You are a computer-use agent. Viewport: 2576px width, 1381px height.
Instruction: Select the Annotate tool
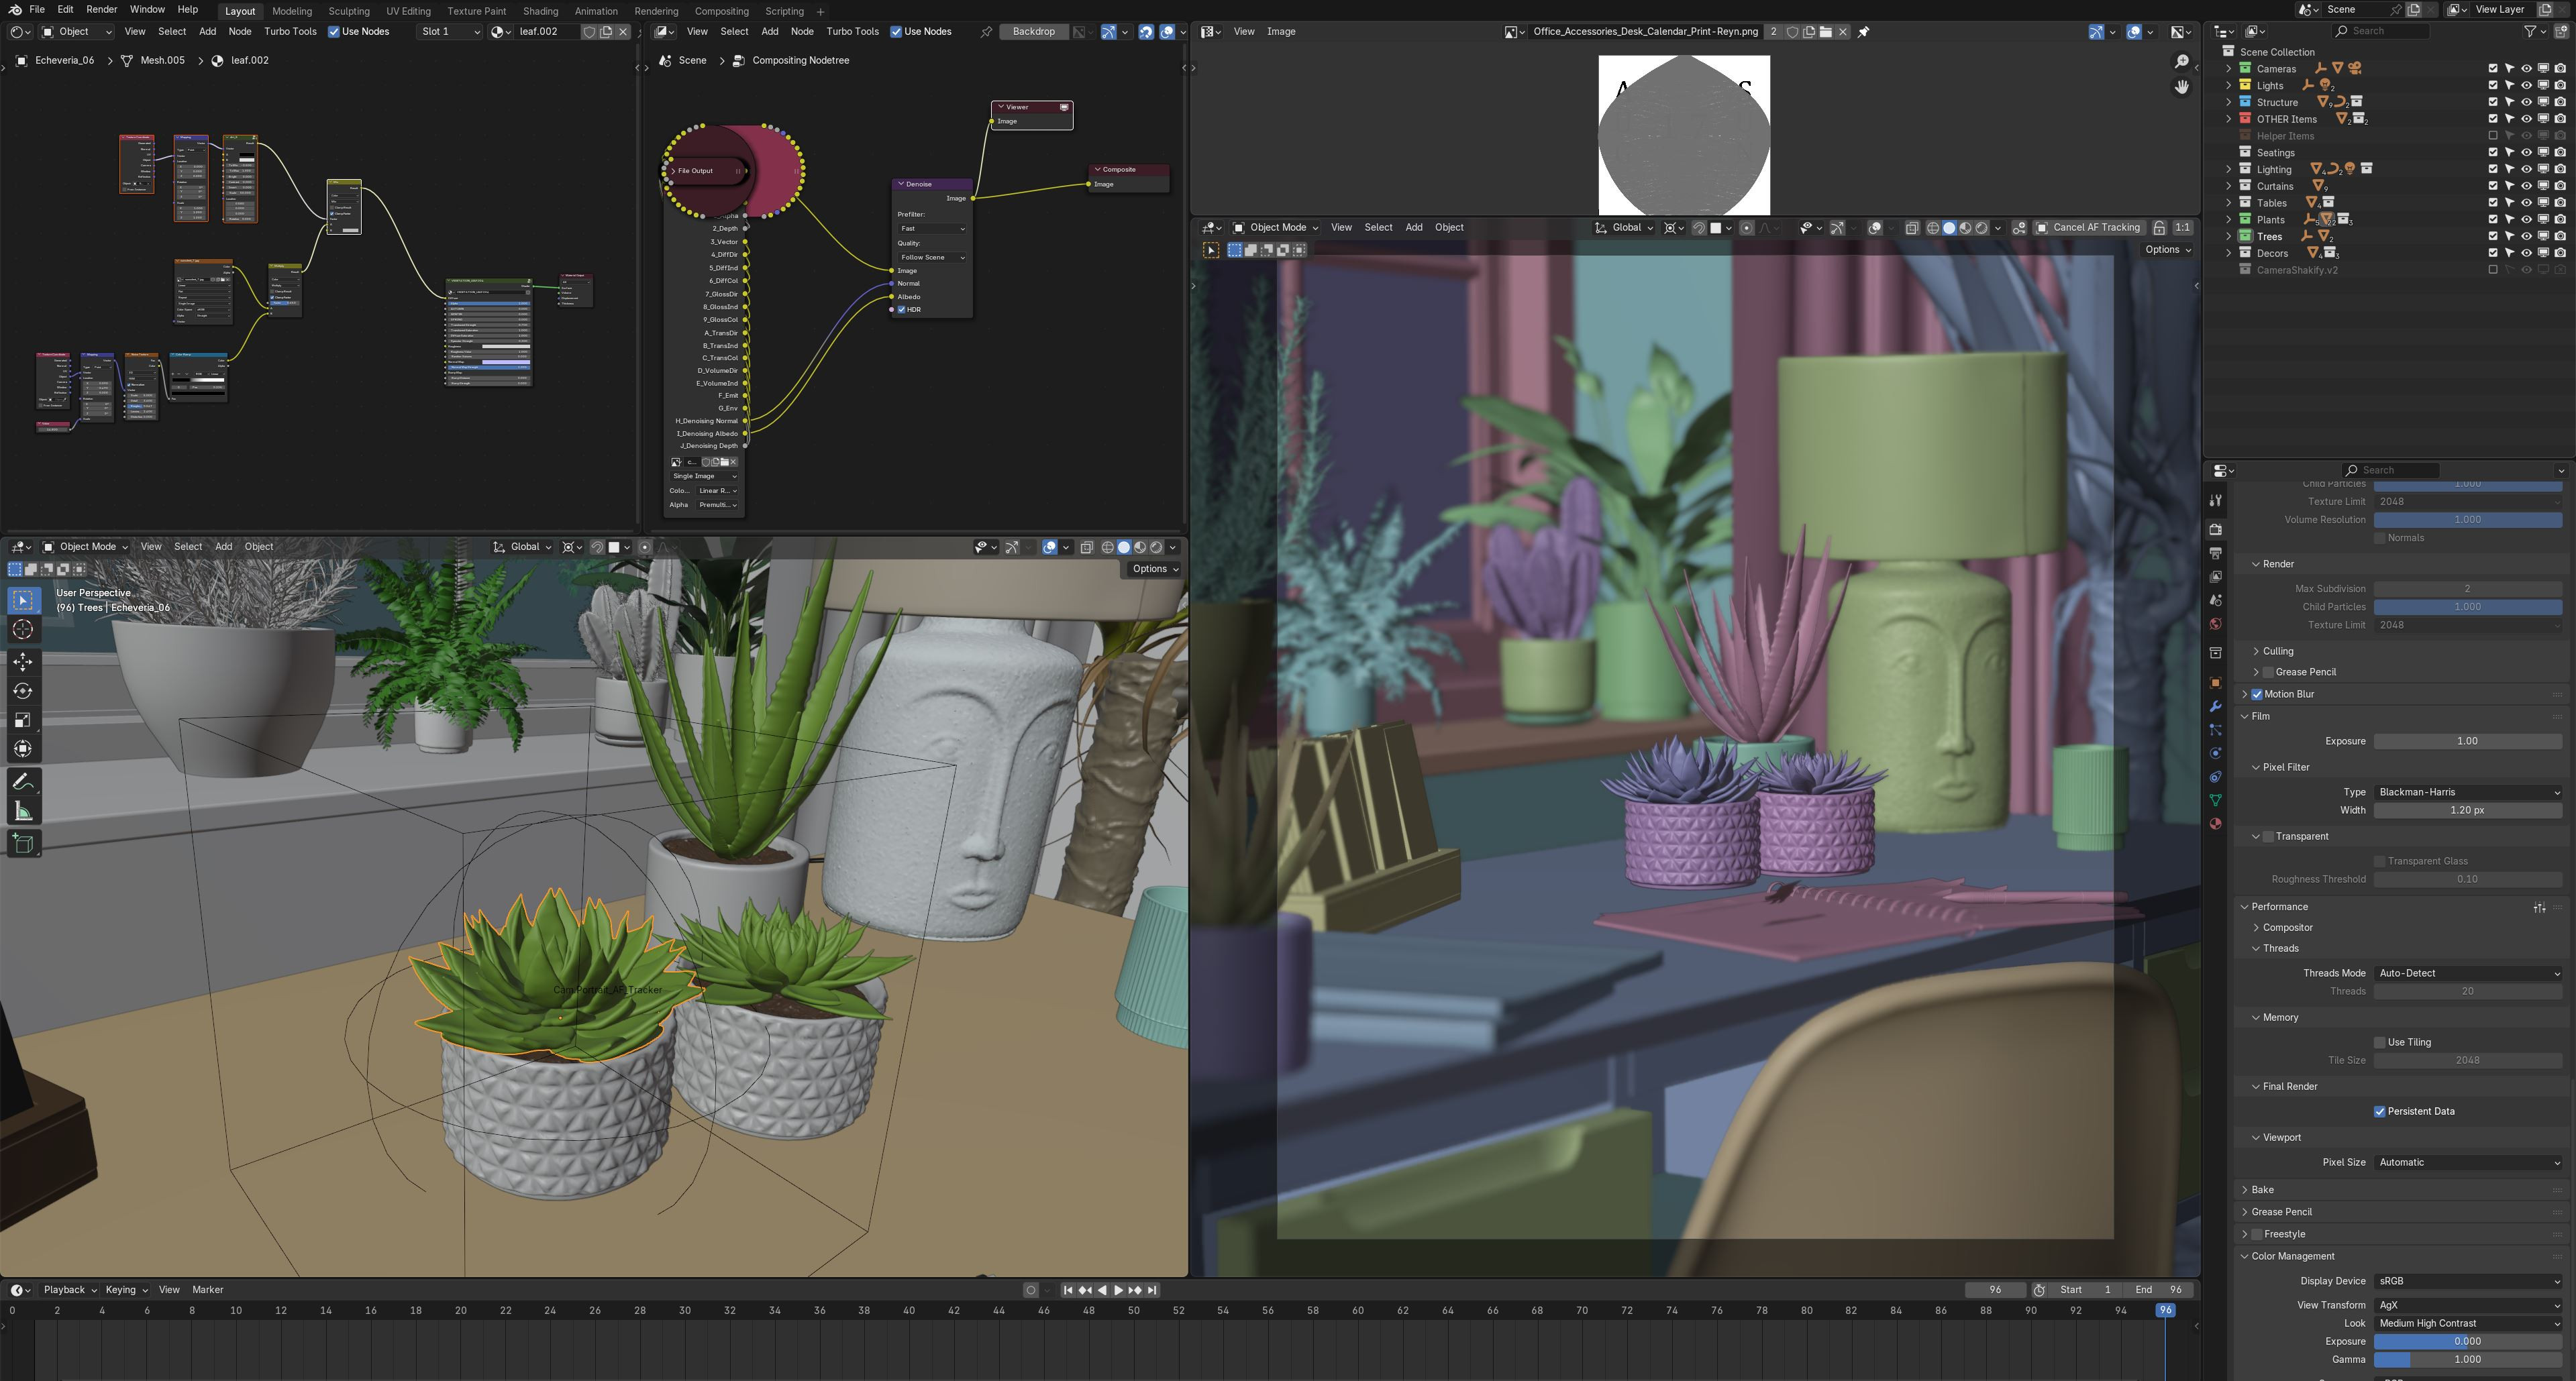coord(23,783)
